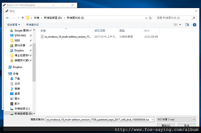This screenshot has height=133, width=201.
Task: Open the 桌面 desktop folder
Action: tap(15, 93)
